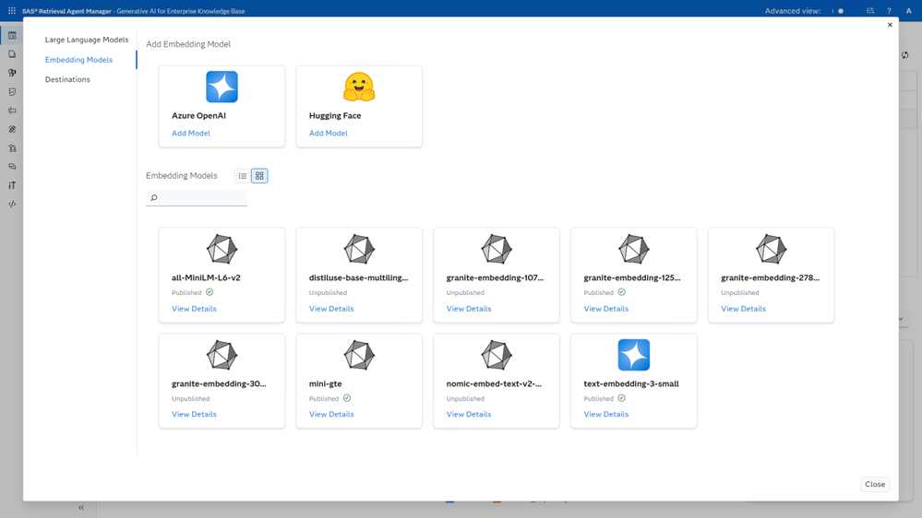The image size is (922, 518).
Task: Click published checkmark on all-MiniLM-L6-v2
Action: tap(210, 292)
